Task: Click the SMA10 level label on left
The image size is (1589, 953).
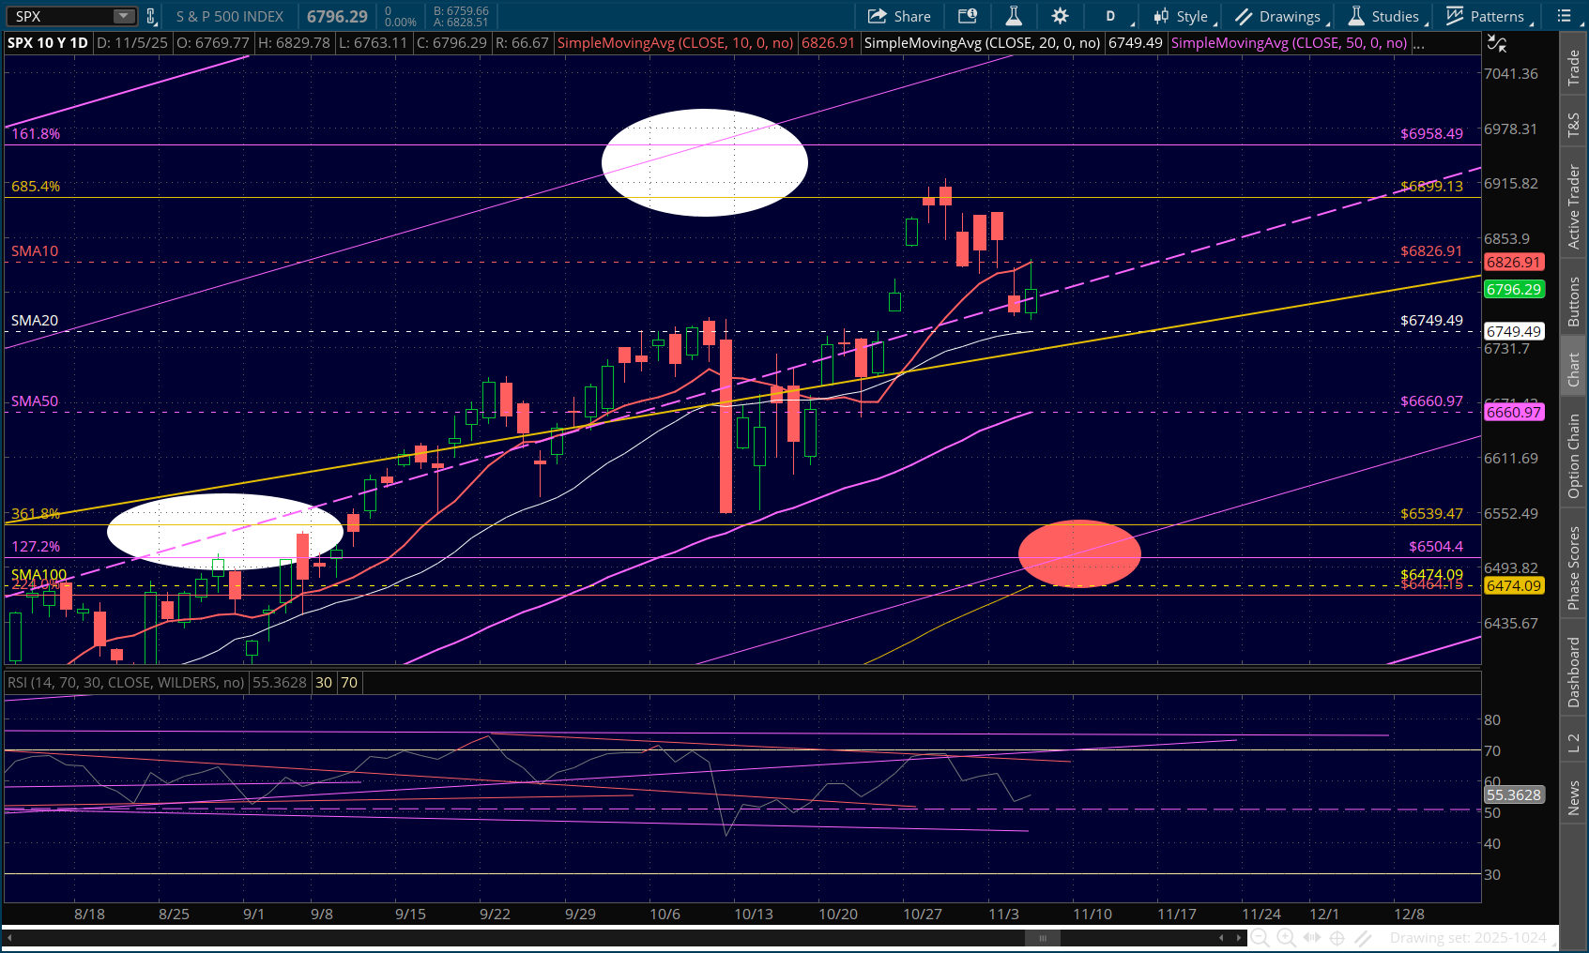Action: pyautogui.click(x=35, y=251)
